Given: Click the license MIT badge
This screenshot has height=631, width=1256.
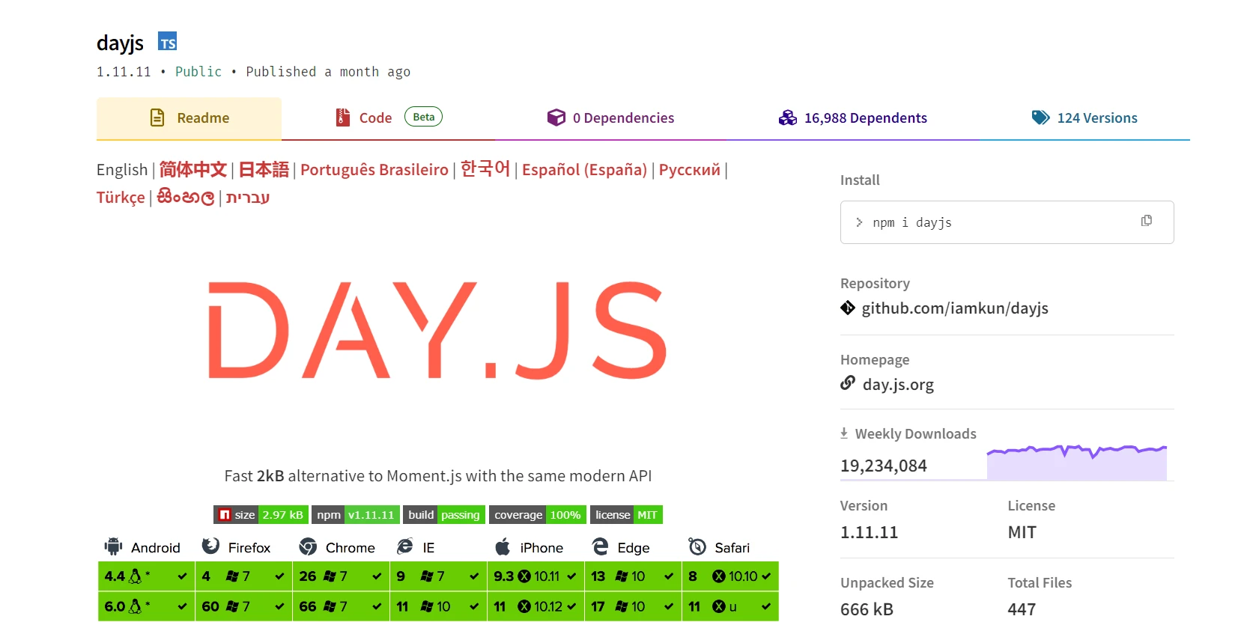Looking at the screenshot, I should tap(626, 515).
